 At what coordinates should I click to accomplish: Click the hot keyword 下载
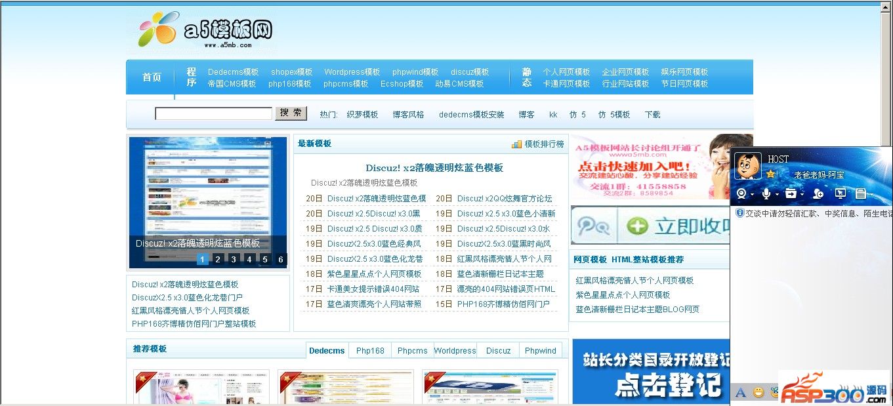(652, 115)
